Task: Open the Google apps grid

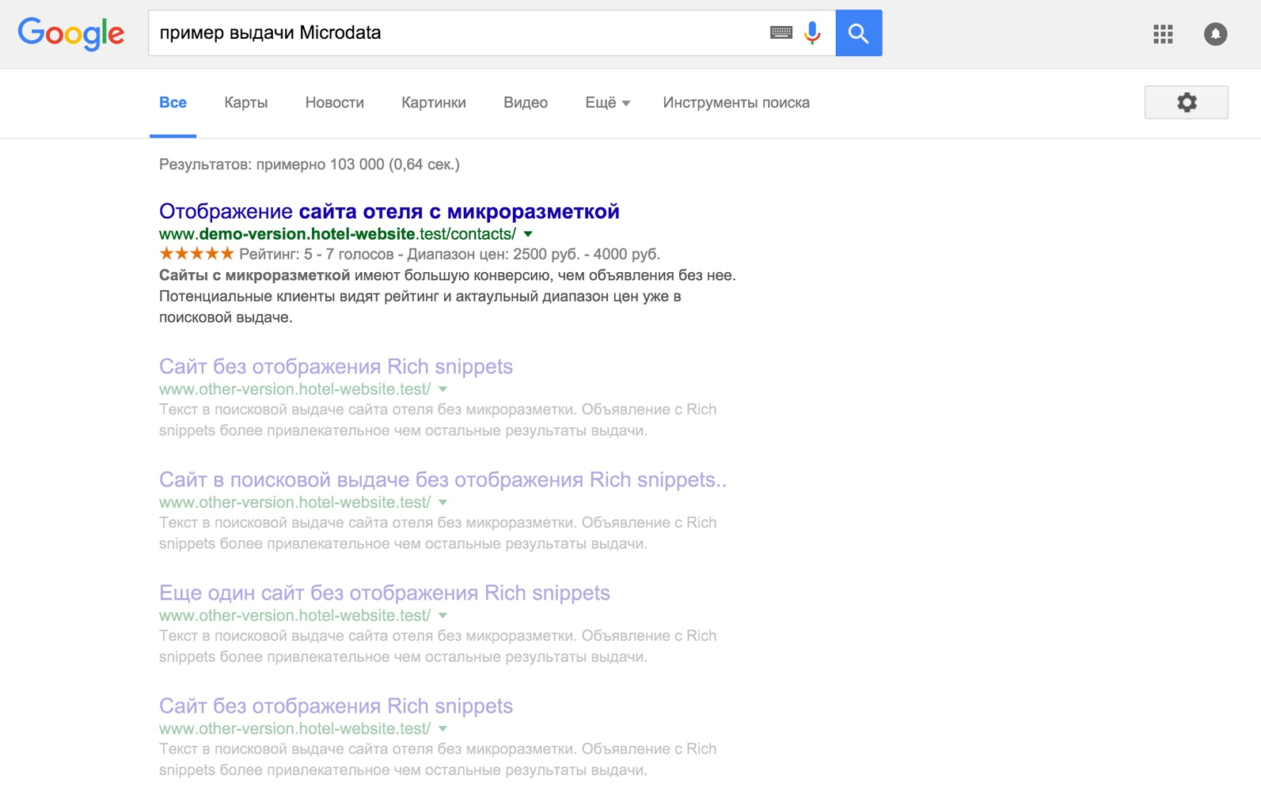Action: pyautogui.click(x=1163, y=34)
